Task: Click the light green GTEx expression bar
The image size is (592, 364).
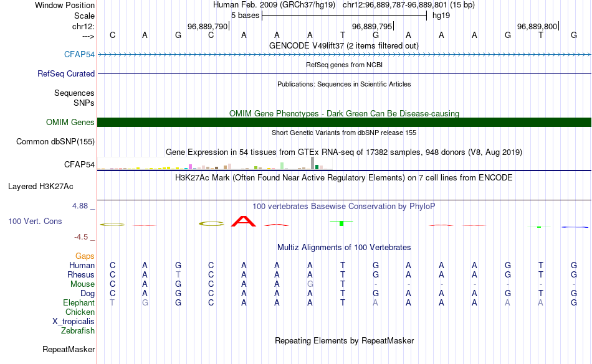Action: (x=282, y=166)
